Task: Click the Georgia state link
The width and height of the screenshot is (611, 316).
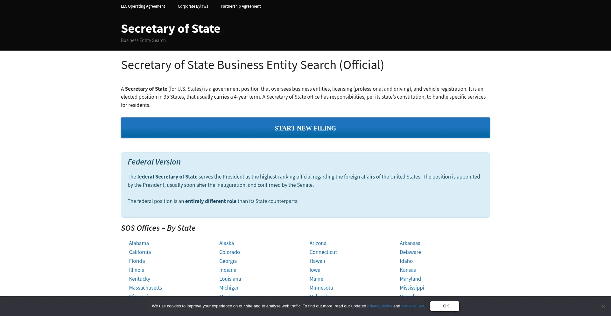Action: pos(228,261)
